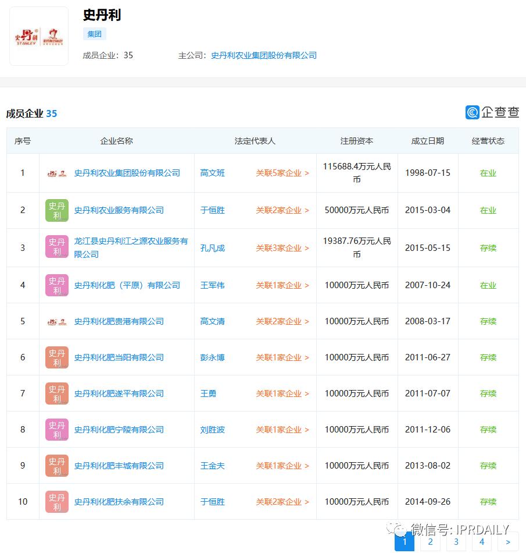Click the green 史丹利 logo beside 史丹利农业服务有限公司
This screenshot has width=526, height=553.
click(x=56, y=210)
